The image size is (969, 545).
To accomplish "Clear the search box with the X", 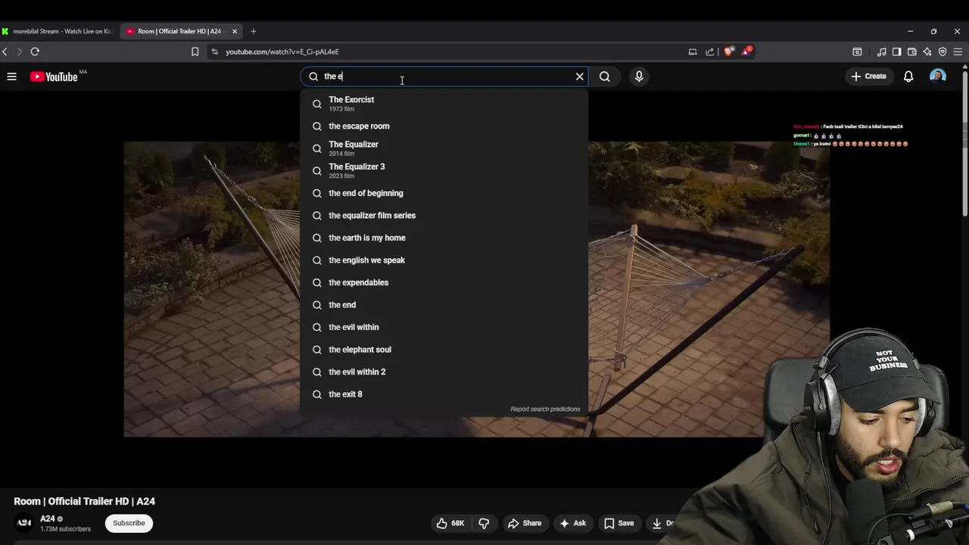I will (x=580, y=76).
